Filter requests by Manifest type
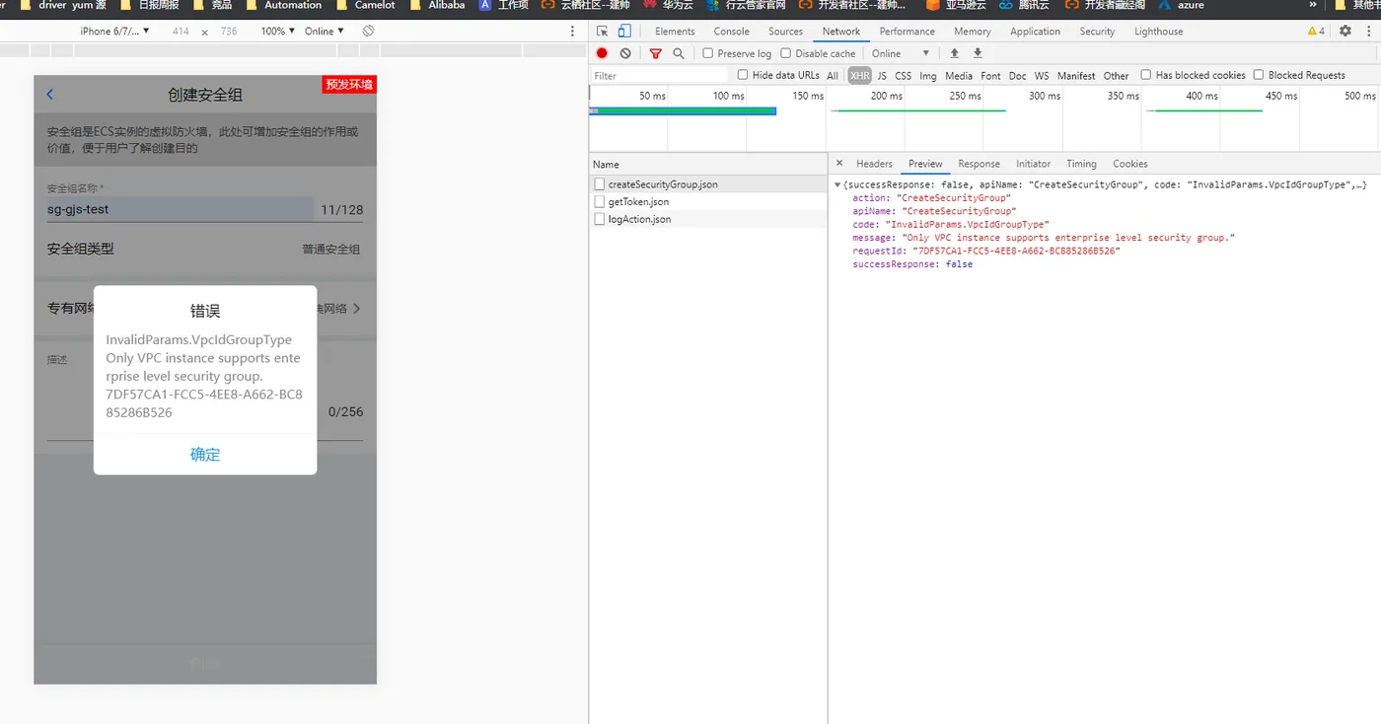 coord(1076,75)
